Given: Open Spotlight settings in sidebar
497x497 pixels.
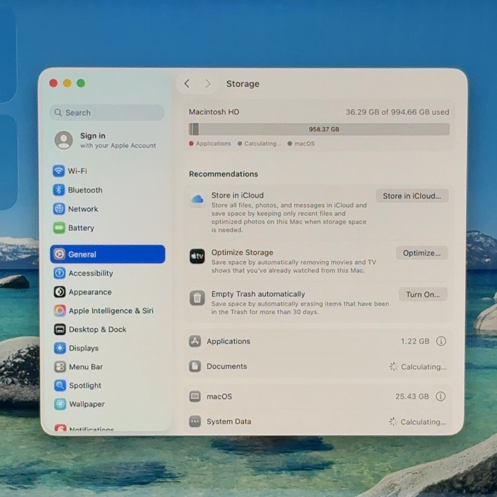Looking at the screenshot, I should coord(108,385).
